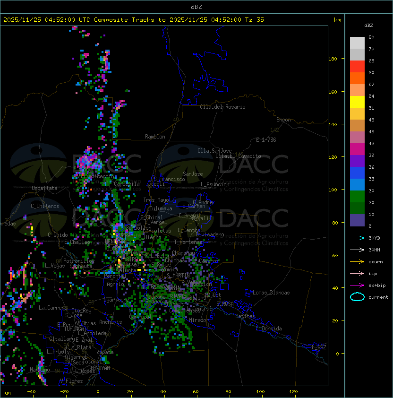Select the bright yellow 51-54 dBZ swatch

[x=357, y=102]
